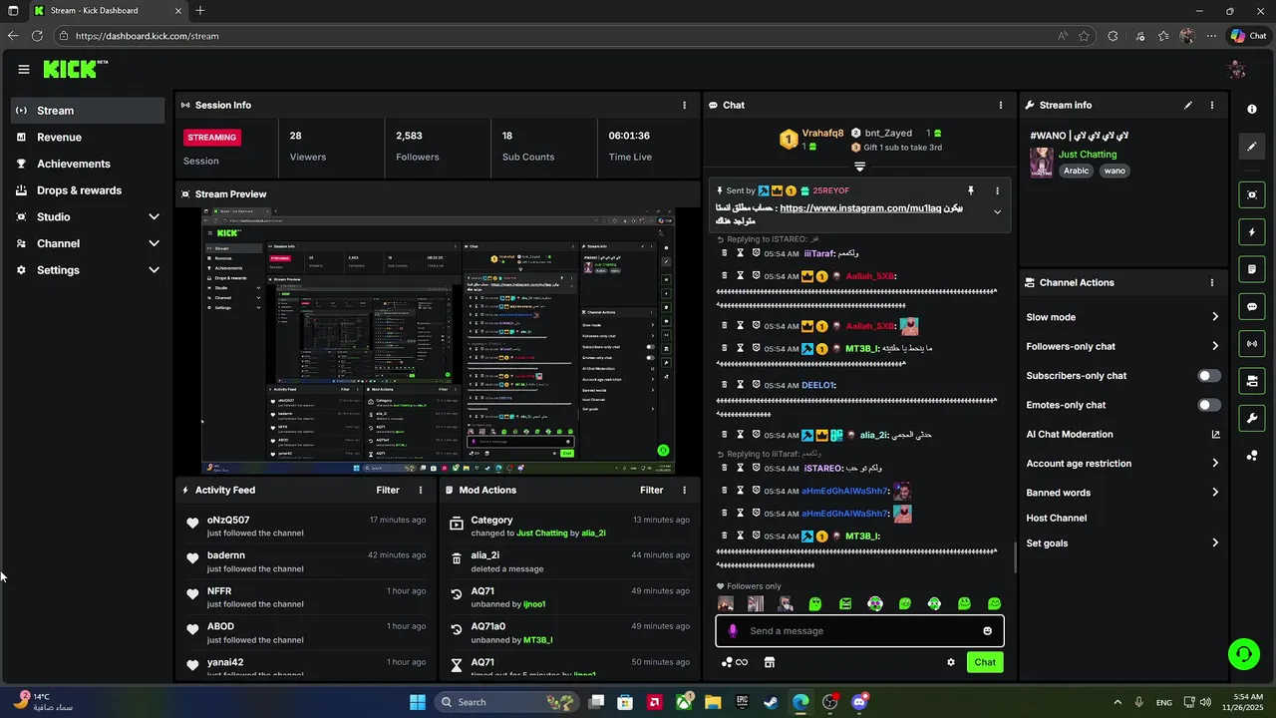Click the chat scrollbar
1276x718 pixels.
(x=1015, y=556)
